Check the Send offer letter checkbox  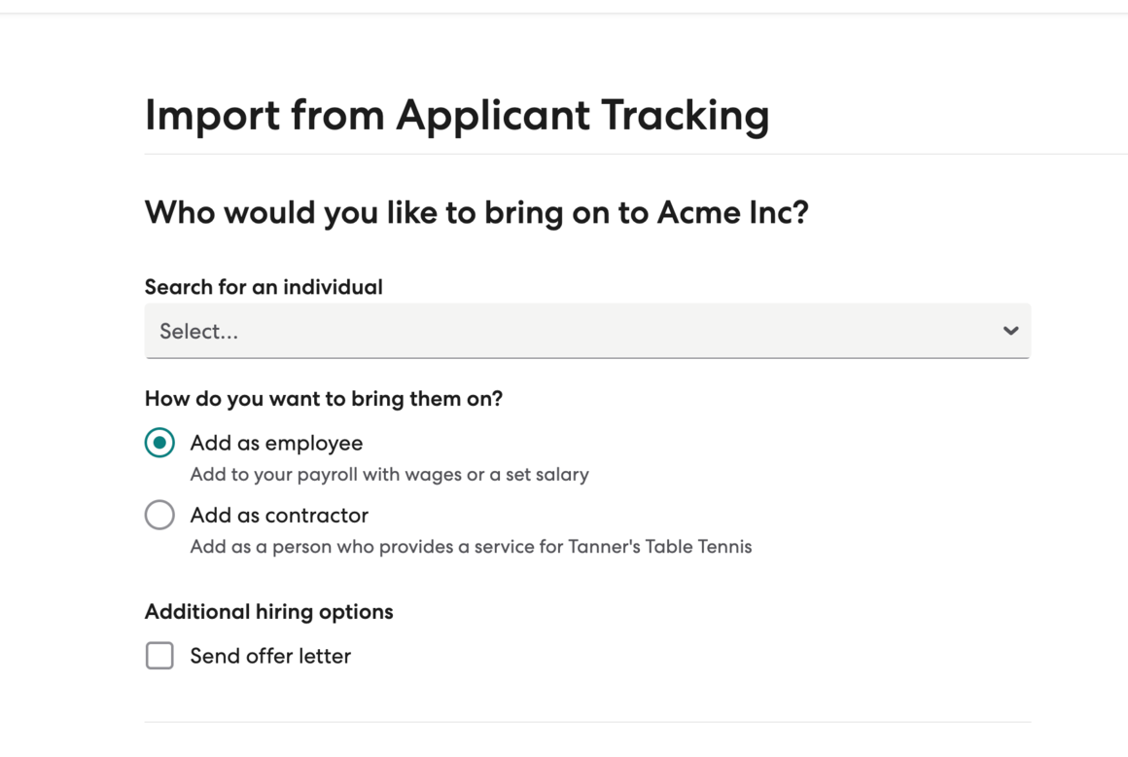(159, 656)
